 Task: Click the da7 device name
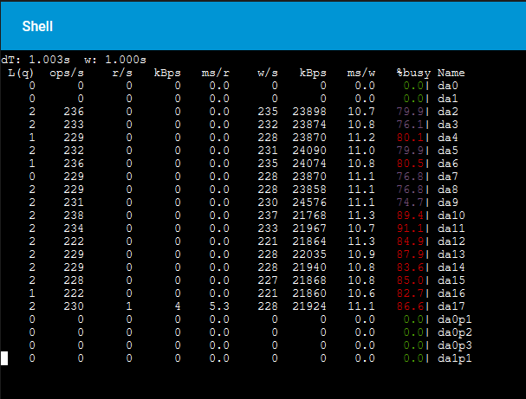coord(448,177)
